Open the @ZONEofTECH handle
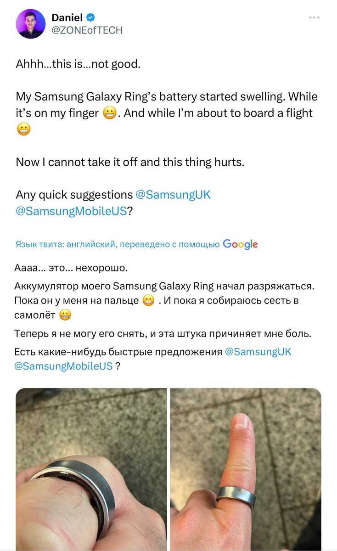The height and width of the screenshot is (551, 337). [x=87, y=31]
